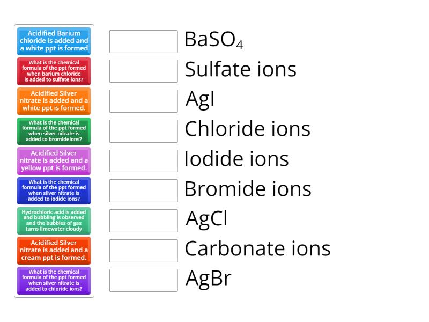The width and height of the screenshot is (429, 322).
Task: Select the orange 'Acidified Silver nitrate white ppt' card
Action: [53, 101]
